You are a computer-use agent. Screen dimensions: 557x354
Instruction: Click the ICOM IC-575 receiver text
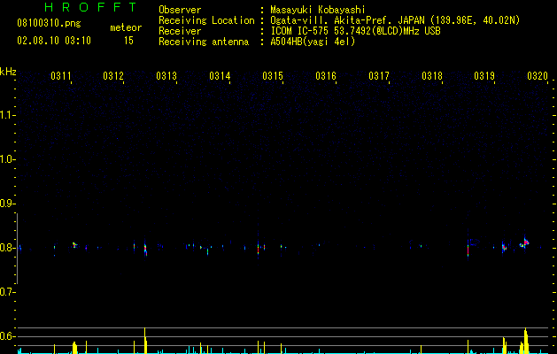[x=355, y=31]
